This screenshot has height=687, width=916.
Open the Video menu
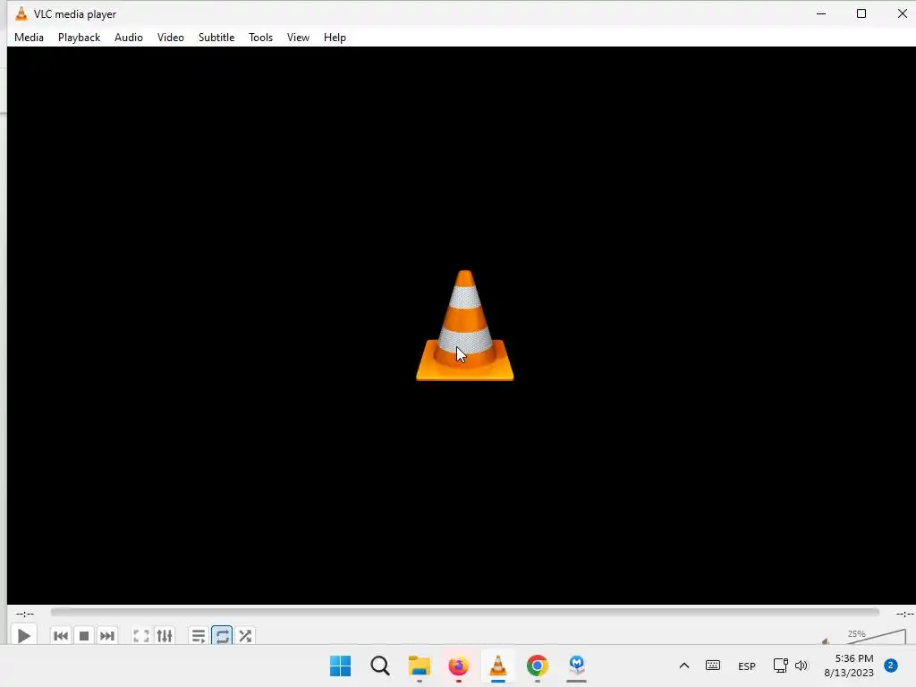click(x=171, y=38)
